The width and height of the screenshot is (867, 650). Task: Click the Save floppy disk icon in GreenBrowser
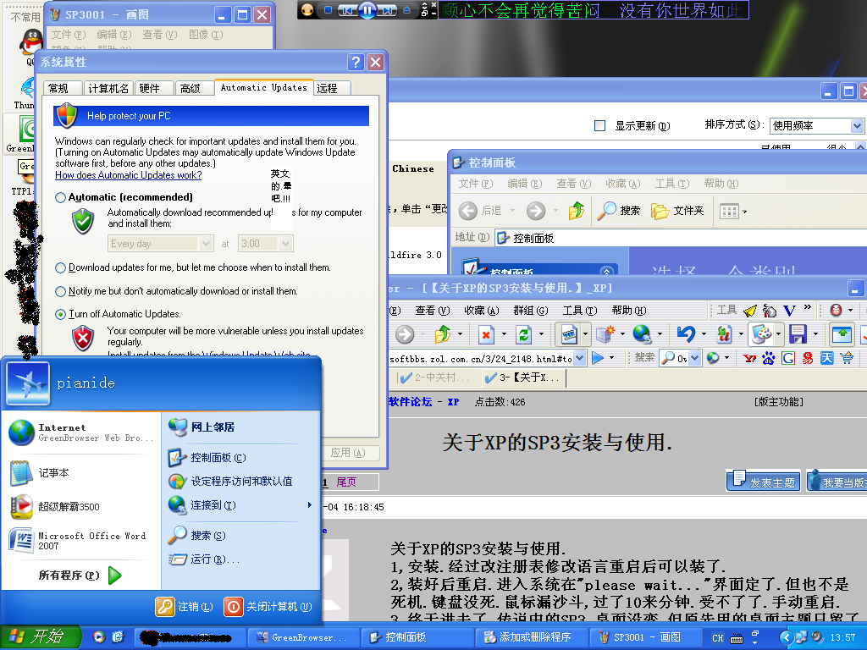(x=798, y=333)
